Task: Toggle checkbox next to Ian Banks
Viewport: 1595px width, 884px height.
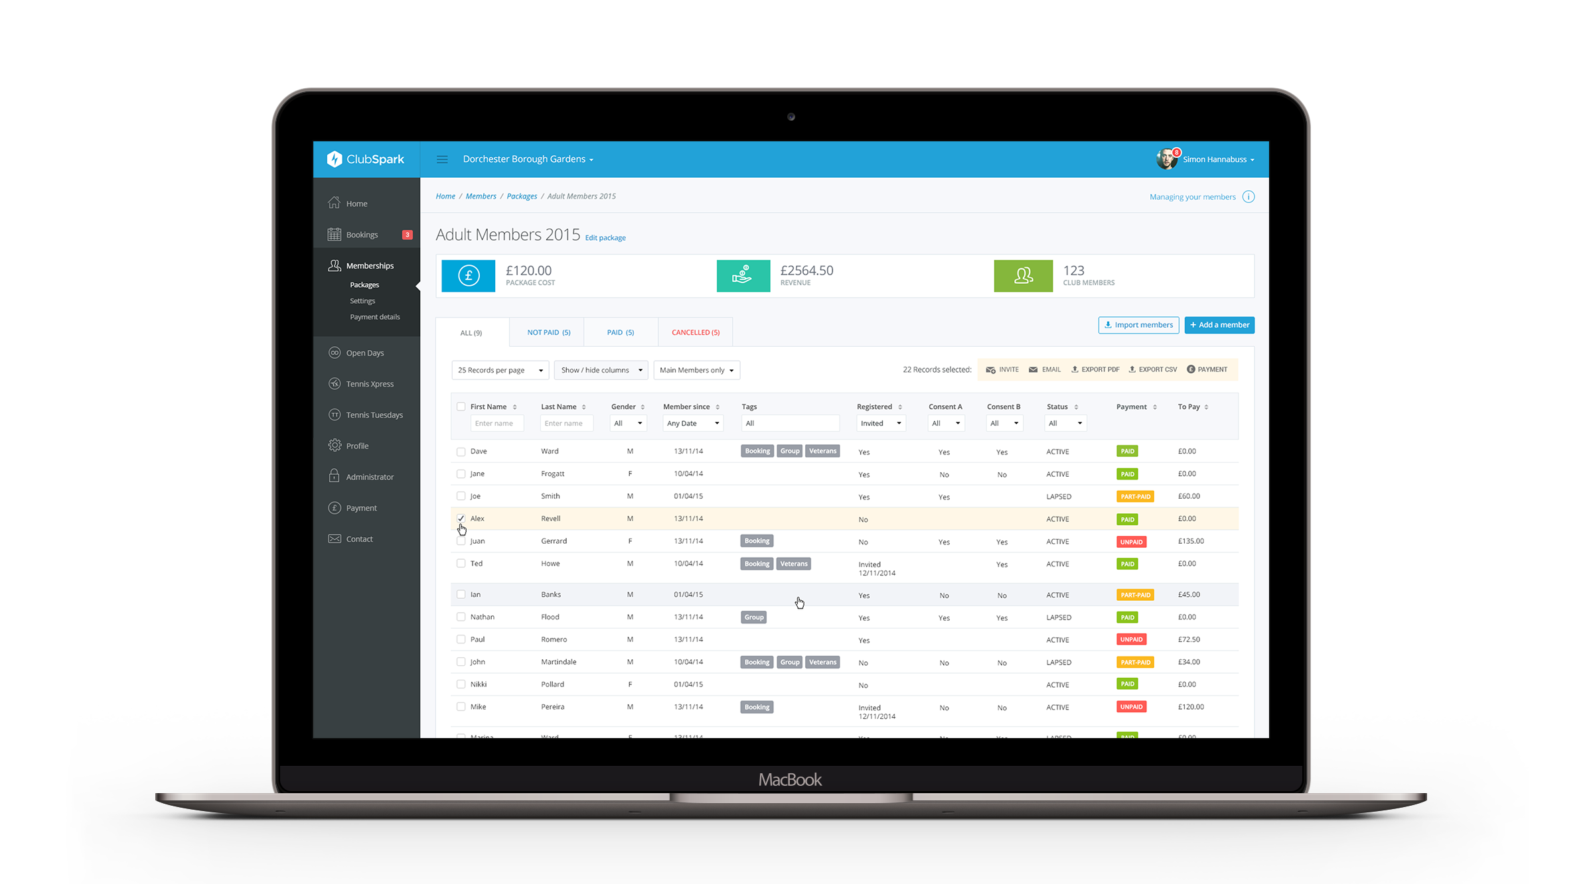Action: point(460,594)
